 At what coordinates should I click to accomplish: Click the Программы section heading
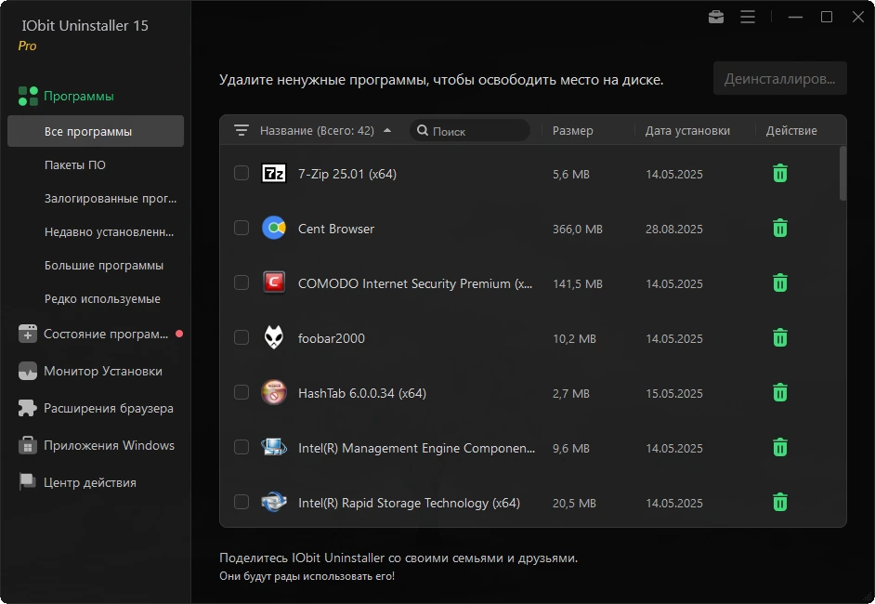[79, 96]
